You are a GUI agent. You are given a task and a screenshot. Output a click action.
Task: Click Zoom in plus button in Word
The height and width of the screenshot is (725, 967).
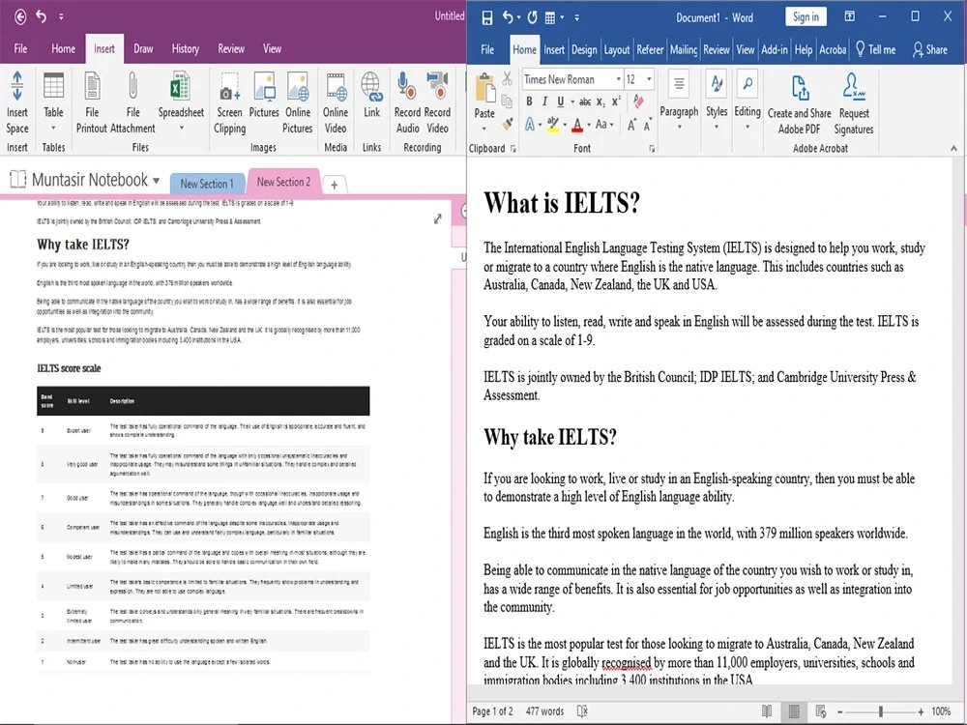click(921, 711)
